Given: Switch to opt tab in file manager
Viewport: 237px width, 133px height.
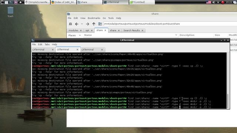Looking at the screenshot, I should [x=87, y=30].
